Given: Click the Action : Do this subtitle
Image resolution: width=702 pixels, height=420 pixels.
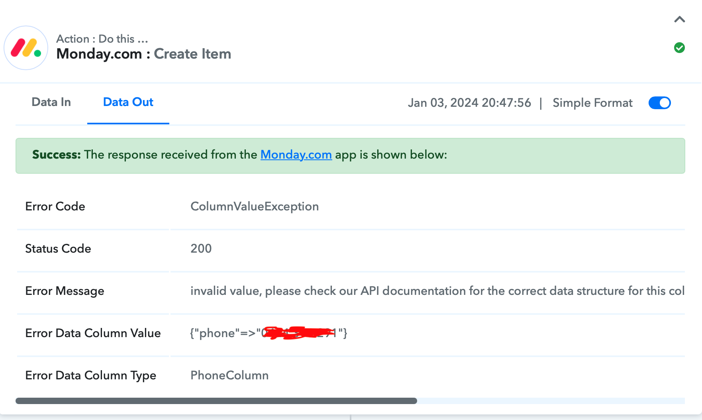Looking at the screenshot, I should (x=102, y=39).
